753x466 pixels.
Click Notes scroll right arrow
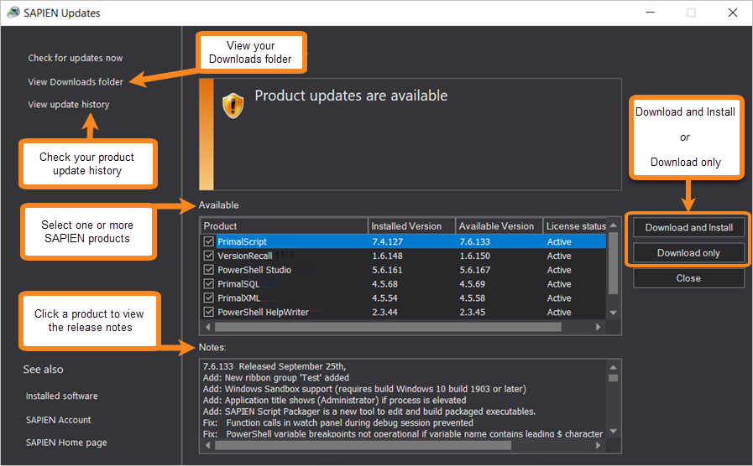[598, 445]
